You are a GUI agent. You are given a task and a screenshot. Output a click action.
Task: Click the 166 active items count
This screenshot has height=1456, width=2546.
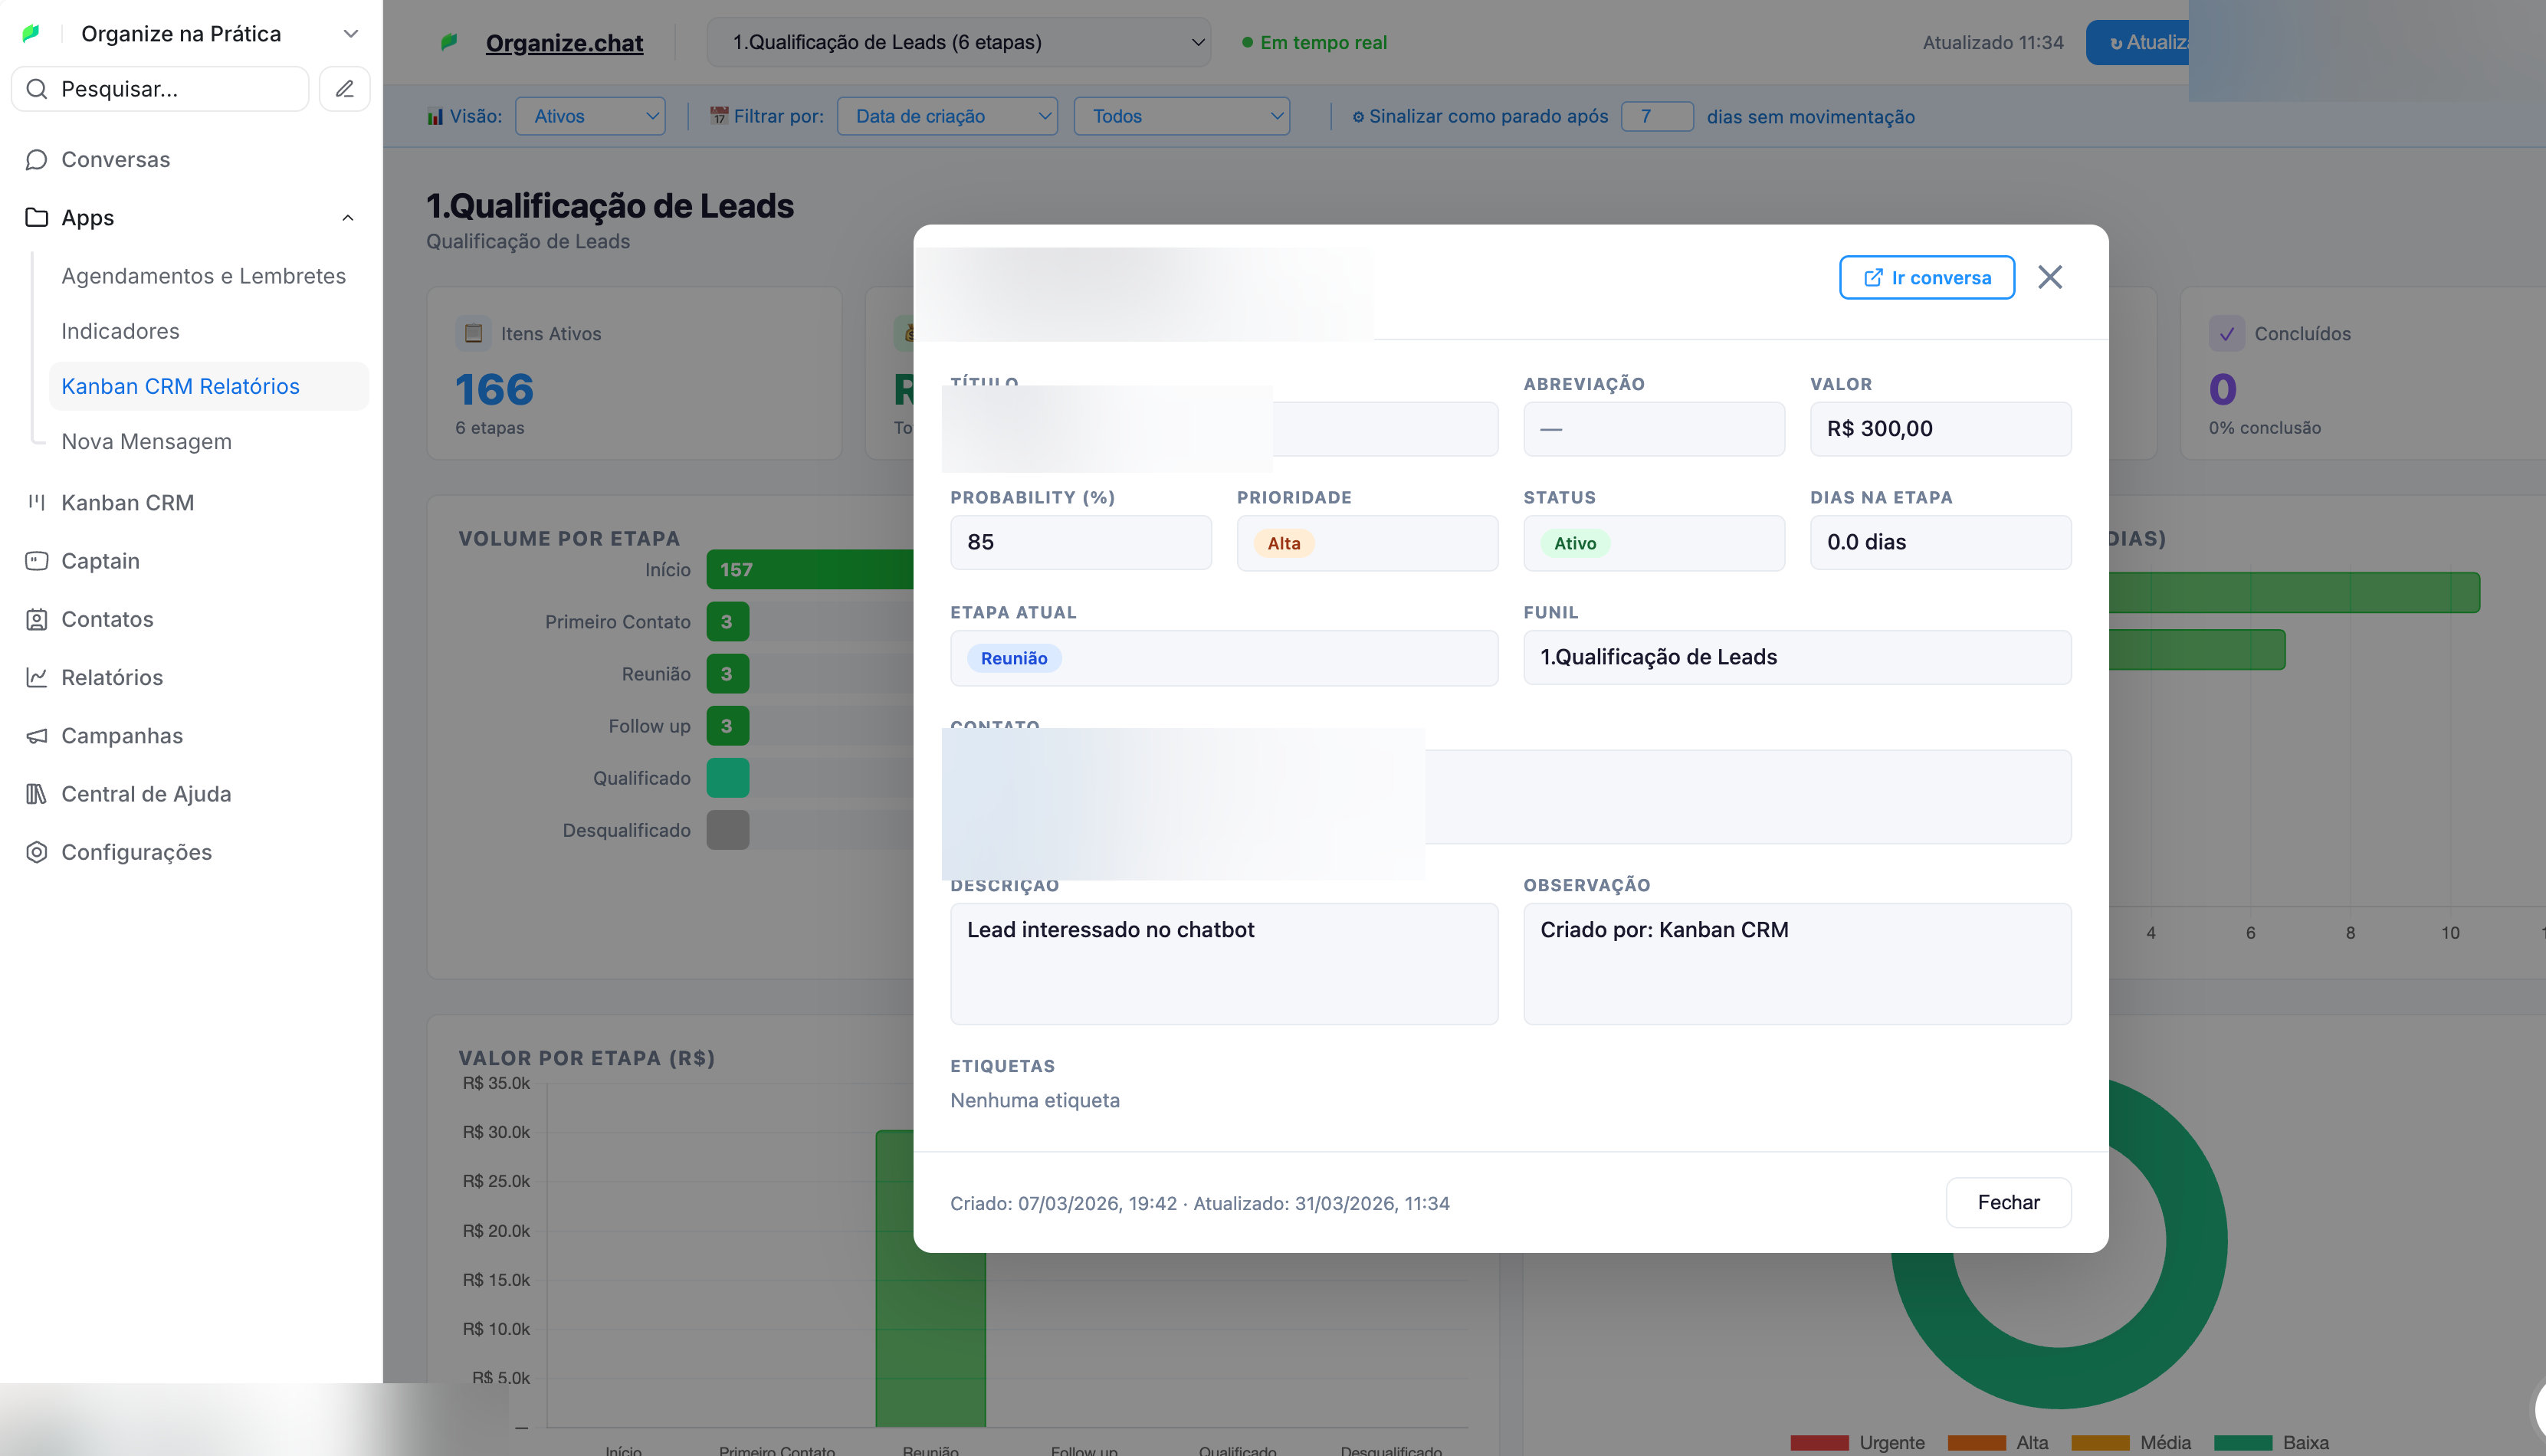pyautogui.click(x=494, y=389)
